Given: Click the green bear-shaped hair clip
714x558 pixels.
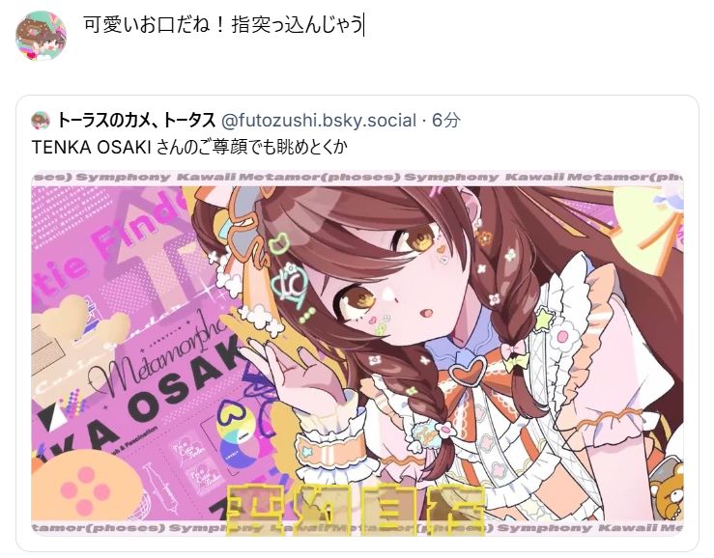Looking at the screenshot, I should [278, 243].
